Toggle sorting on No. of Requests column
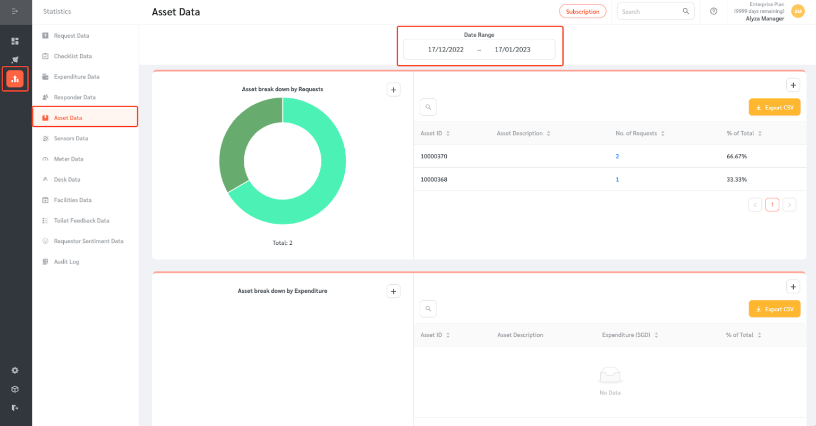816x426 pixels. coord(662,133)
